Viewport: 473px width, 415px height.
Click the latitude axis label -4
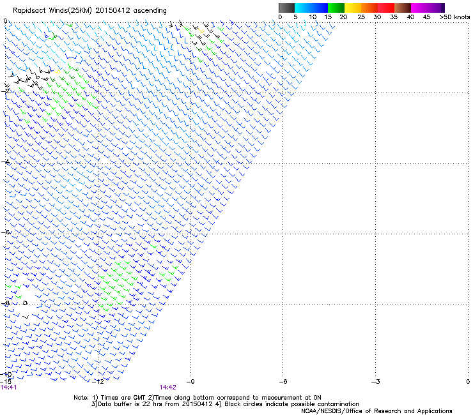(x=5, y=162)
